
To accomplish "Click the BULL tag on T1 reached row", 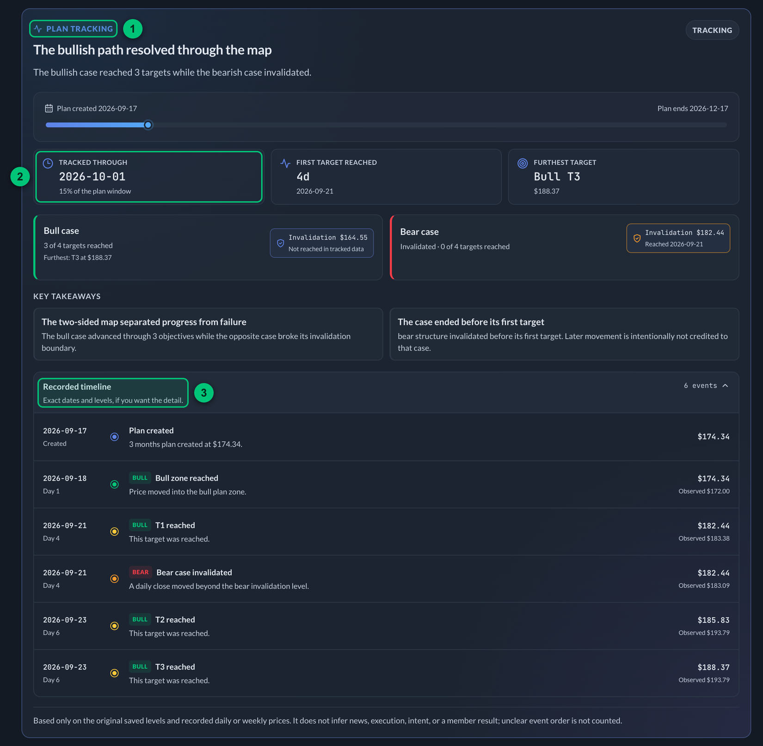I will pyautogui.click(x=140, y=525).
